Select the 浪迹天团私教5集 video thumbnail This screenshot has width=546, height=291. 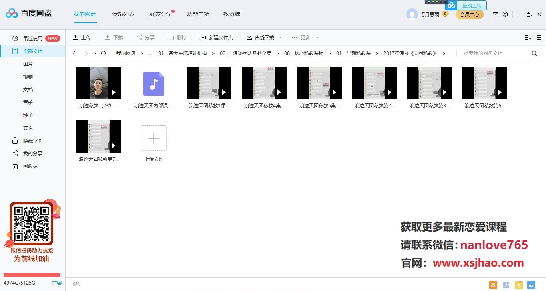(x=319, y=83)
